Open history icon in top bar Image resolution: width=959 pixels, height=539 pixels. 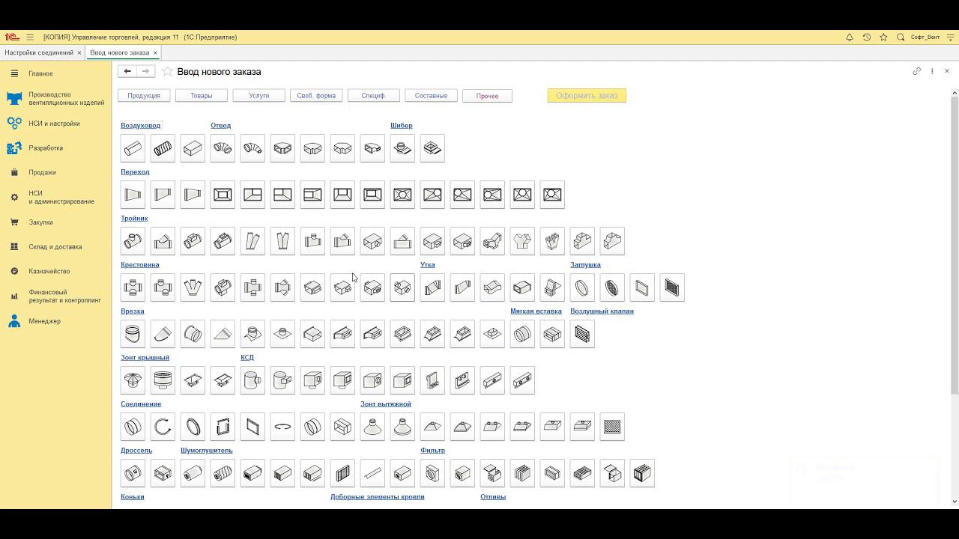(867, 37)
